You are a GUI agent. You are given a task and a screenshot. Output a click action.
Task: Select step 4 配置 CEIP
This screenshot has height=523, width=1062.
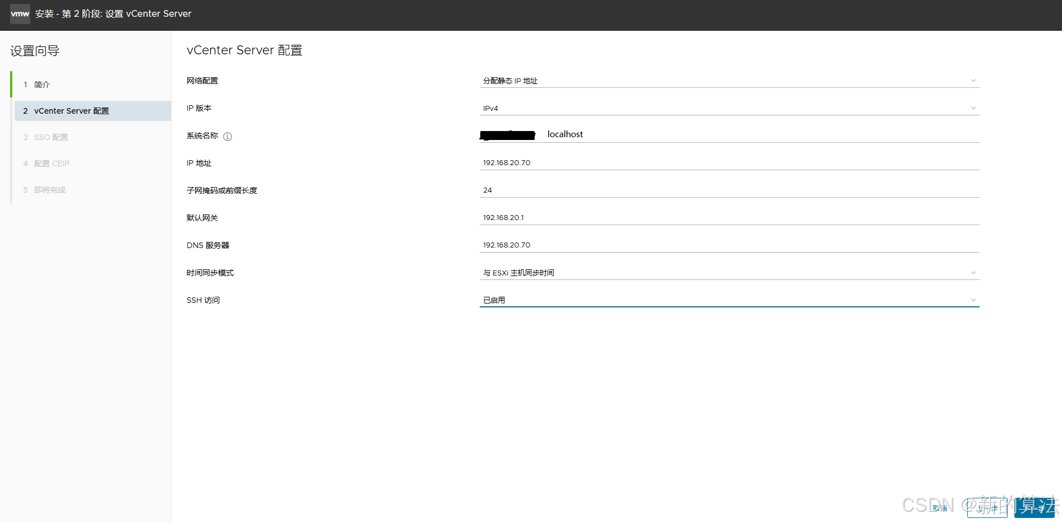click(x=92, y=164)
